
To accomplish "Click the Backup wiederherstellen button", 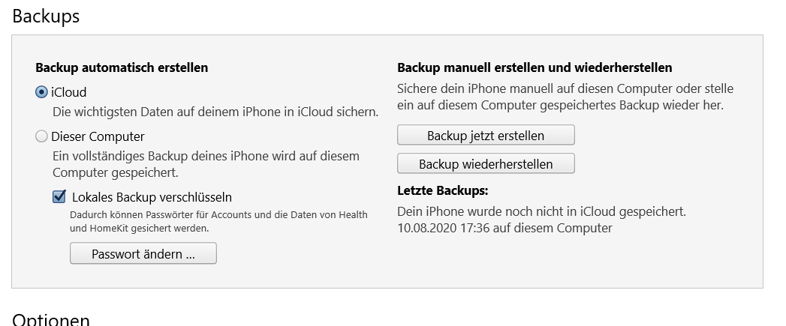I will point(485,164).
